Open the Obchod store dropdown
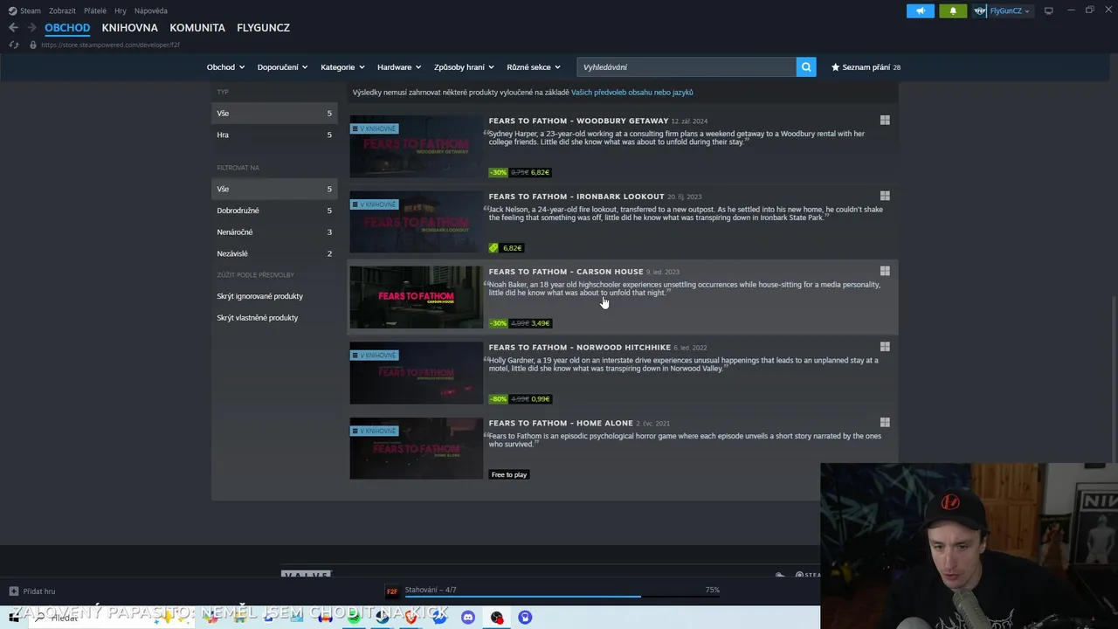The height and width of the screenshot is (629, 1118). (x=225, y=67)
